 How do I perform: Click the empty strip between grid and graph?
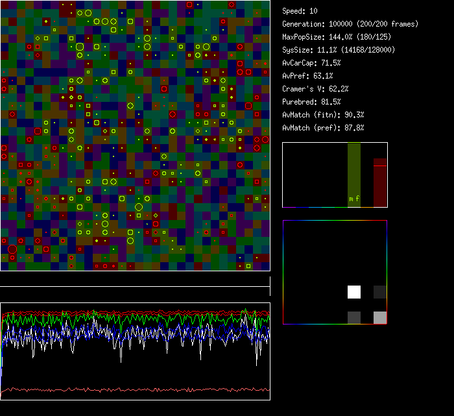[x=135, y=279]
